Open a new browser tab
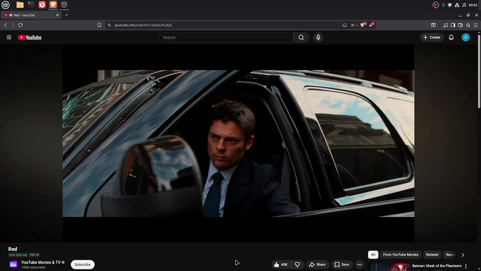Viewport: 481px width, 271px height. pyautogui.click(x=67, y=15)
